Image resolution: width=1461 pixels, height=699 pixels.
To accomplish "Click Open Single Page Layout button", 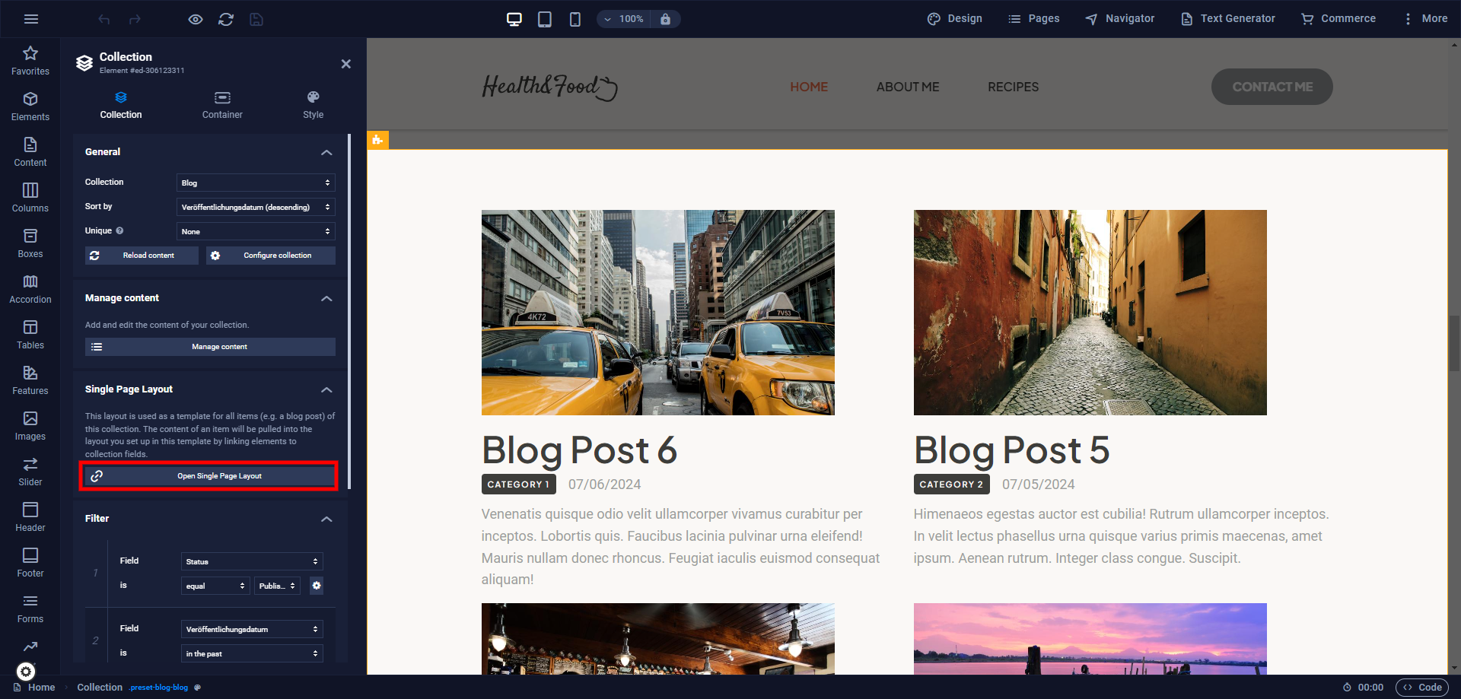I will (x=209, y=476).
